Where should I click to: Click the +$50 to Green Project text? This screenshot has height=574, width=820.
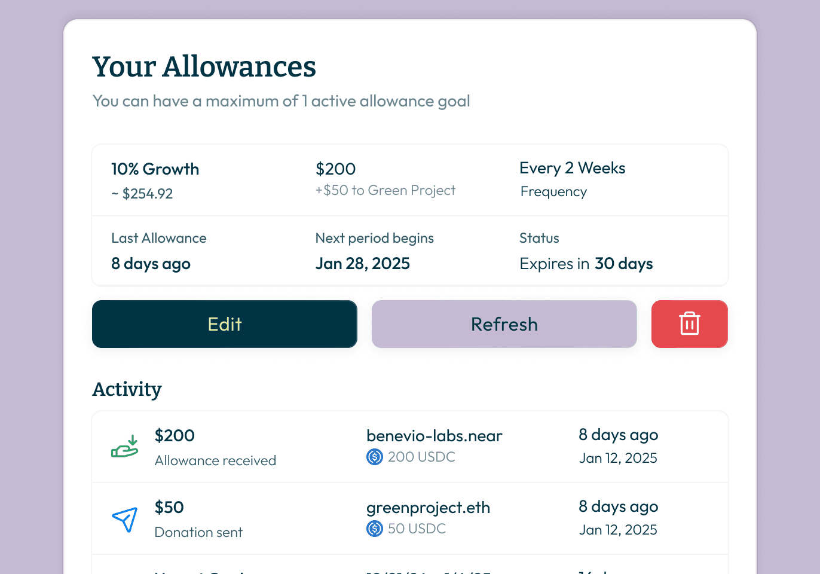385,190
